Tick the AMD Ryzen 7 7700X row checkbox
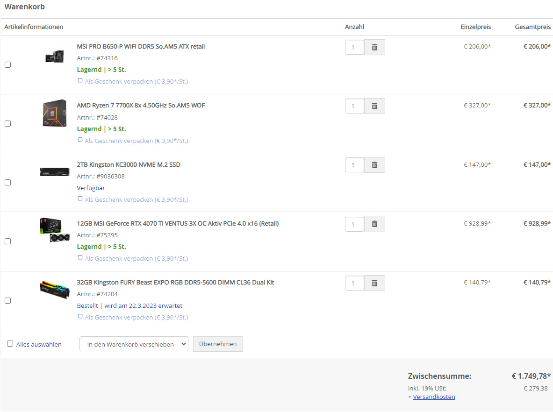Viewport: 553px width, 412px height. coord(8,123)
